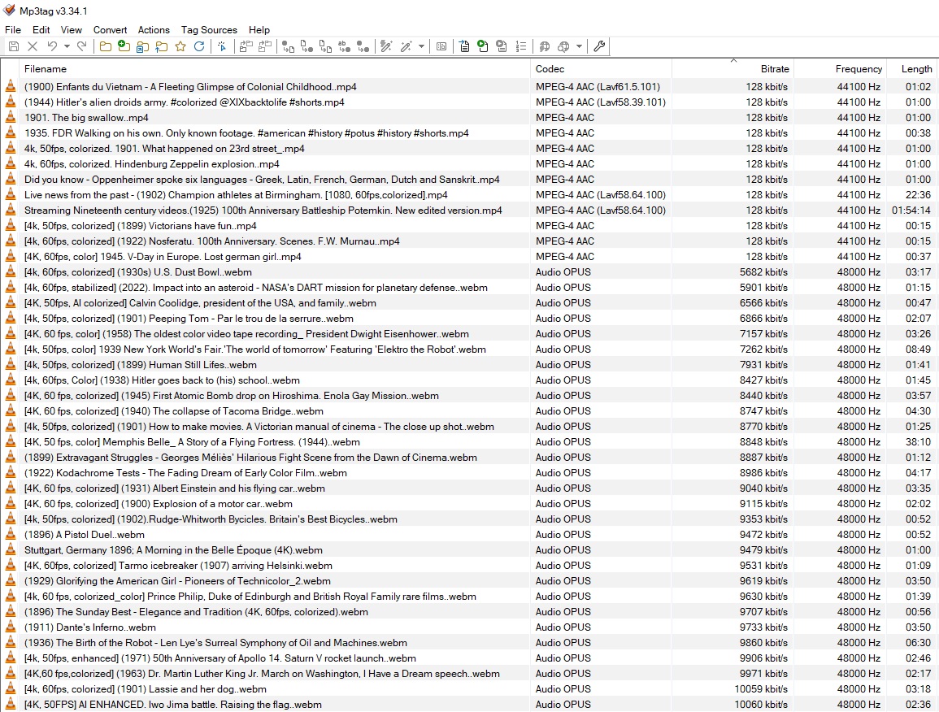Screen dimensions: 939x712
Task: Click the playlist icon with green play button
Action: click(x=483, y=46)
